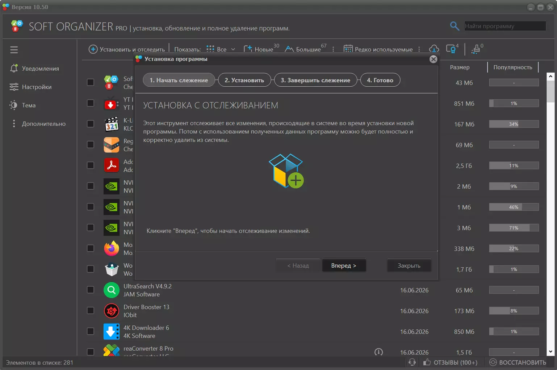Click the Размер column header
The image size is (557, 370).
(x=460, y=67)
